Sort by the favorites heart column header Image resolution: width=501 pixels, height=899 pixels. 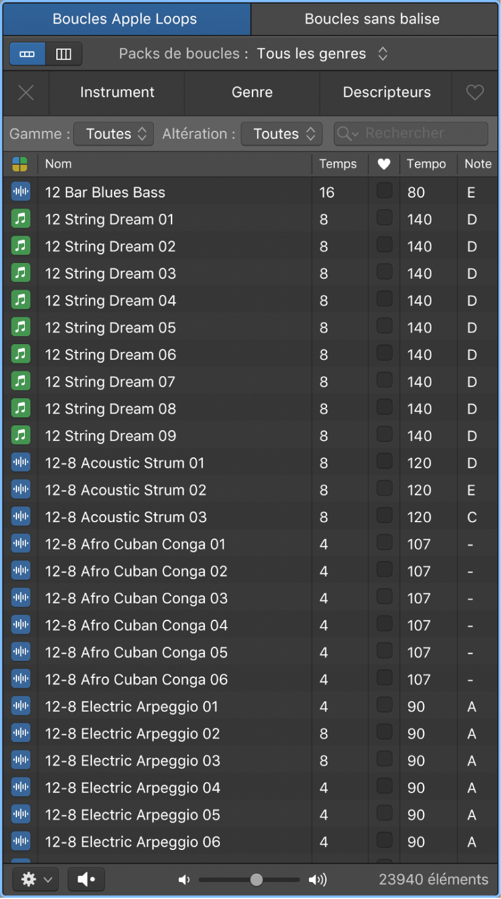[x=383, y=164]
